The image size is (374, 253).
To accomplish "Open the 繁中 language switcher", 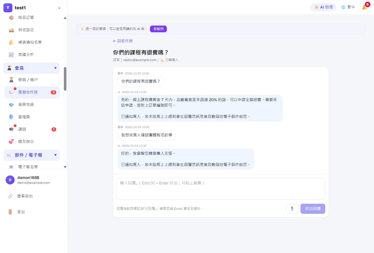I will [348, 7].
